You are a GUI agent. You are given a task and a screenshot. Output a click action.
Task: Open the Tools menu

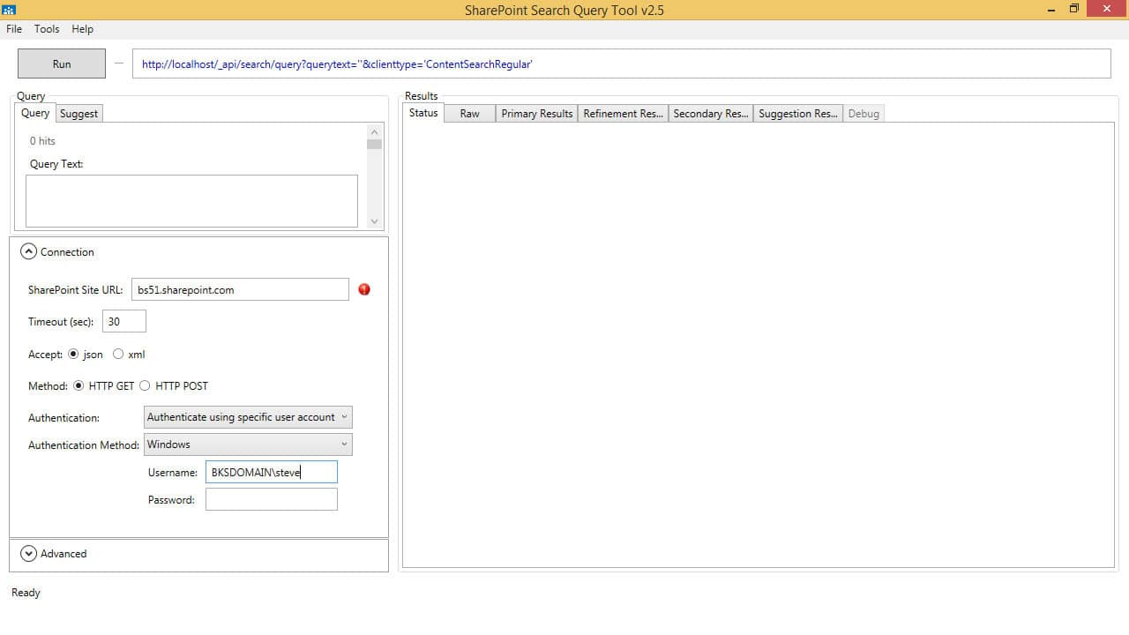click(47, 29)
